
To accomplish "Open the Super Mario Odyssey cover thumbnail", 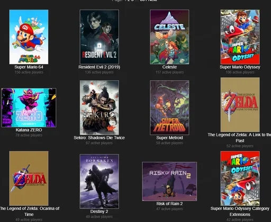I will click(240, 37).
